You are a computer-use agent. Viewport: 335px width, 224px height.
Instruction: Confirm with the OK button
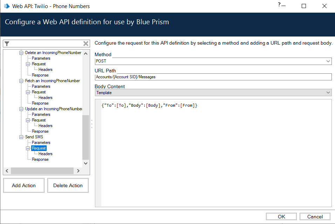(x=281, y=217)
